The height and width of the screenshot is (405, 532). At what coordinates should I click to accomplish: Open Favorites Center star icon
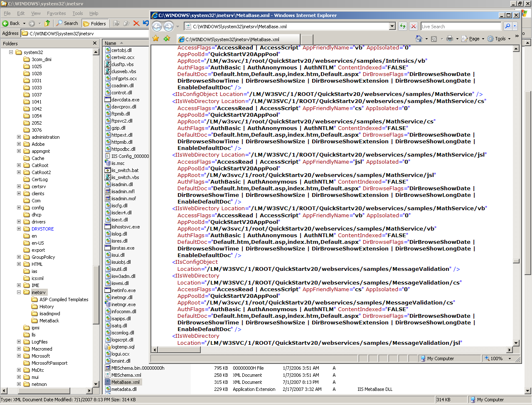(156, 39)
